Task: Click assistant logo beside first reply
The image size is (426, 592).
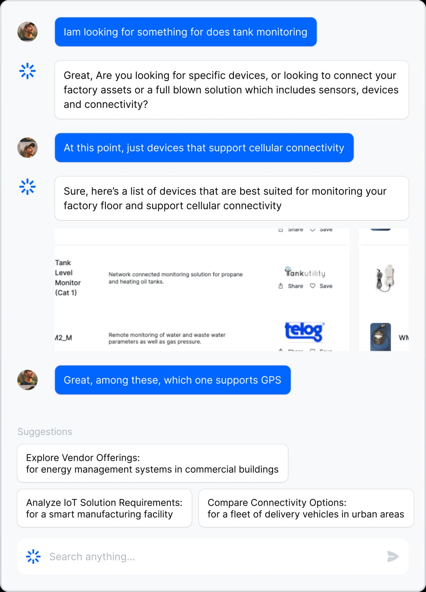Action: (27, 71)
